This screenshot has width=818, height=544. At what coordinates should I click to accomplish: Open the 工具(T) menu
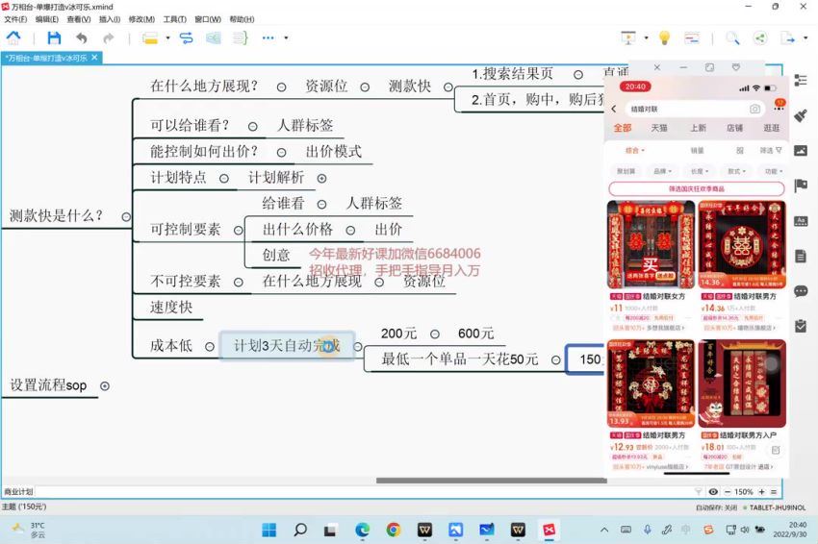point(174,19)
